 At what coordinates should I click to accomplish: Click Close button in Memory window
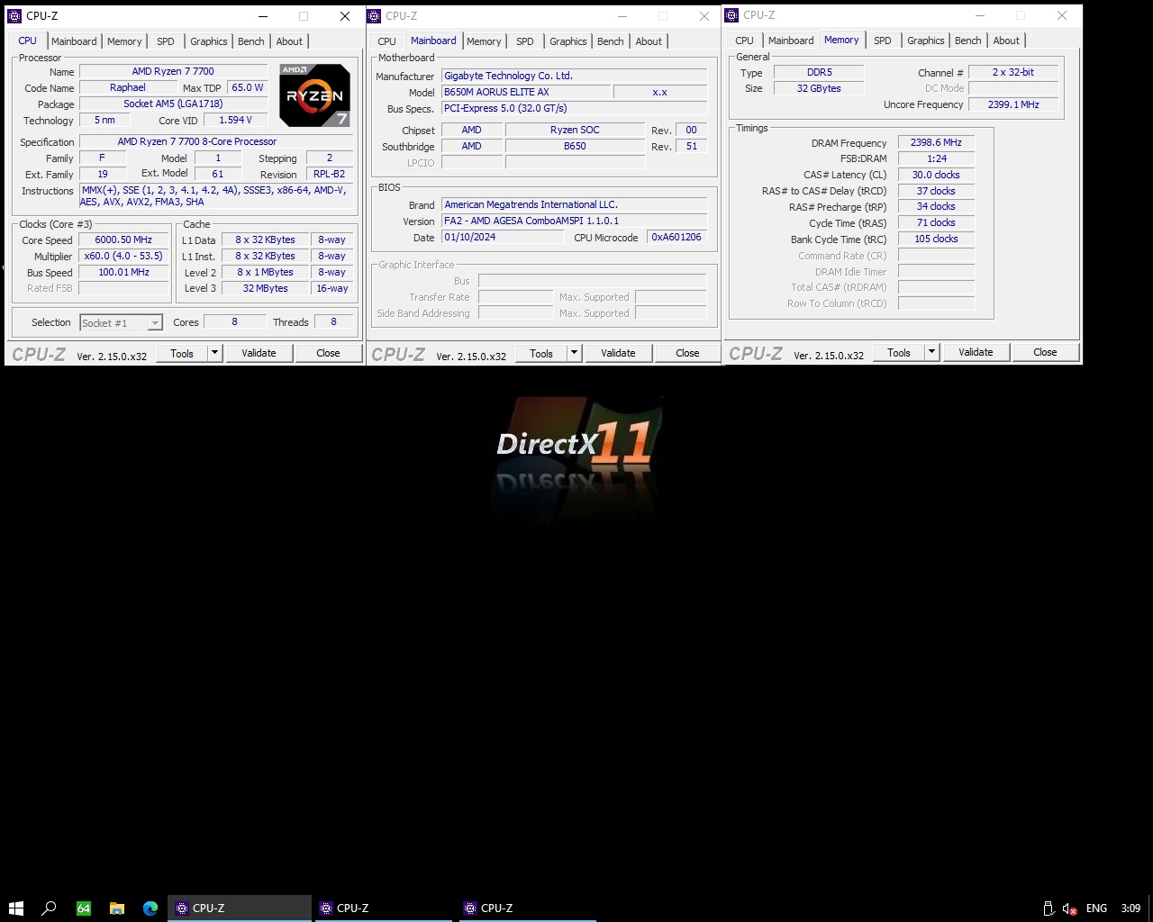coord(1045,352)
